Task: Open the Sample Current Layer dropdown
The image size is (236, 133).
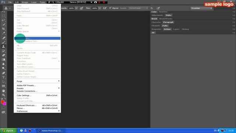Action: tap(138, 8)
